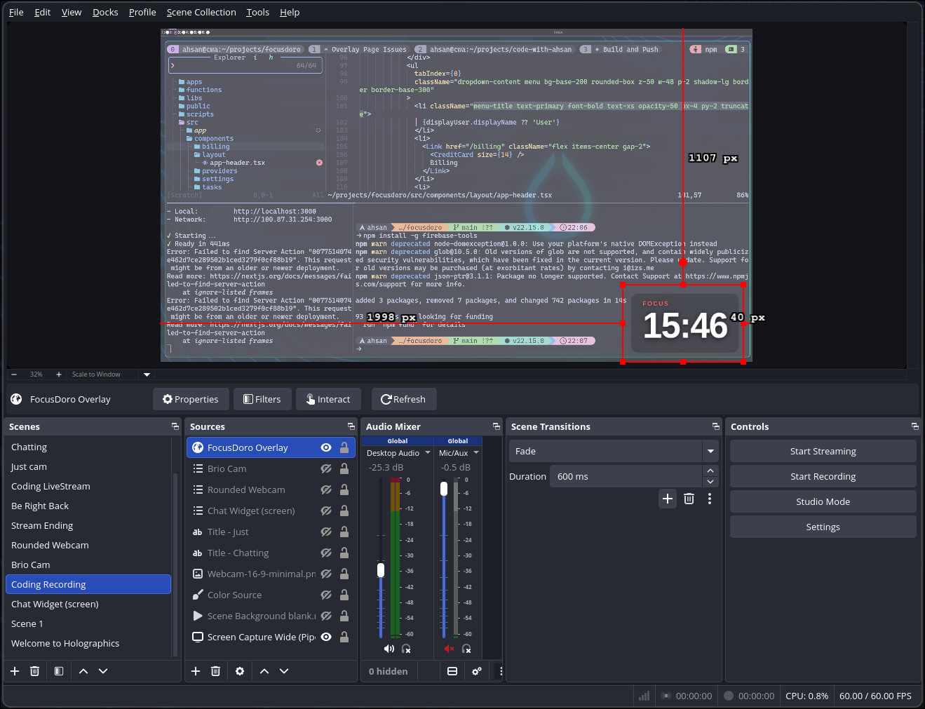Open the Fade transition dropdown
The image size is (925, 709).
click(x=710, y=451)
